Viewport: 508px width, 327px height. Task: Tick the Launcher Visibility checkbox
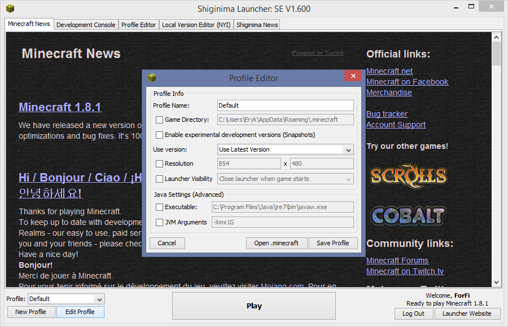159,179
